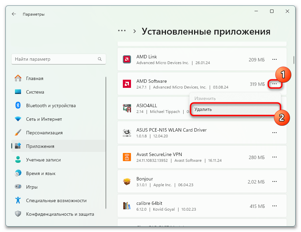Click the Учетные записи person icon
This screenshot has width=301, height=232.
point(18,160)
